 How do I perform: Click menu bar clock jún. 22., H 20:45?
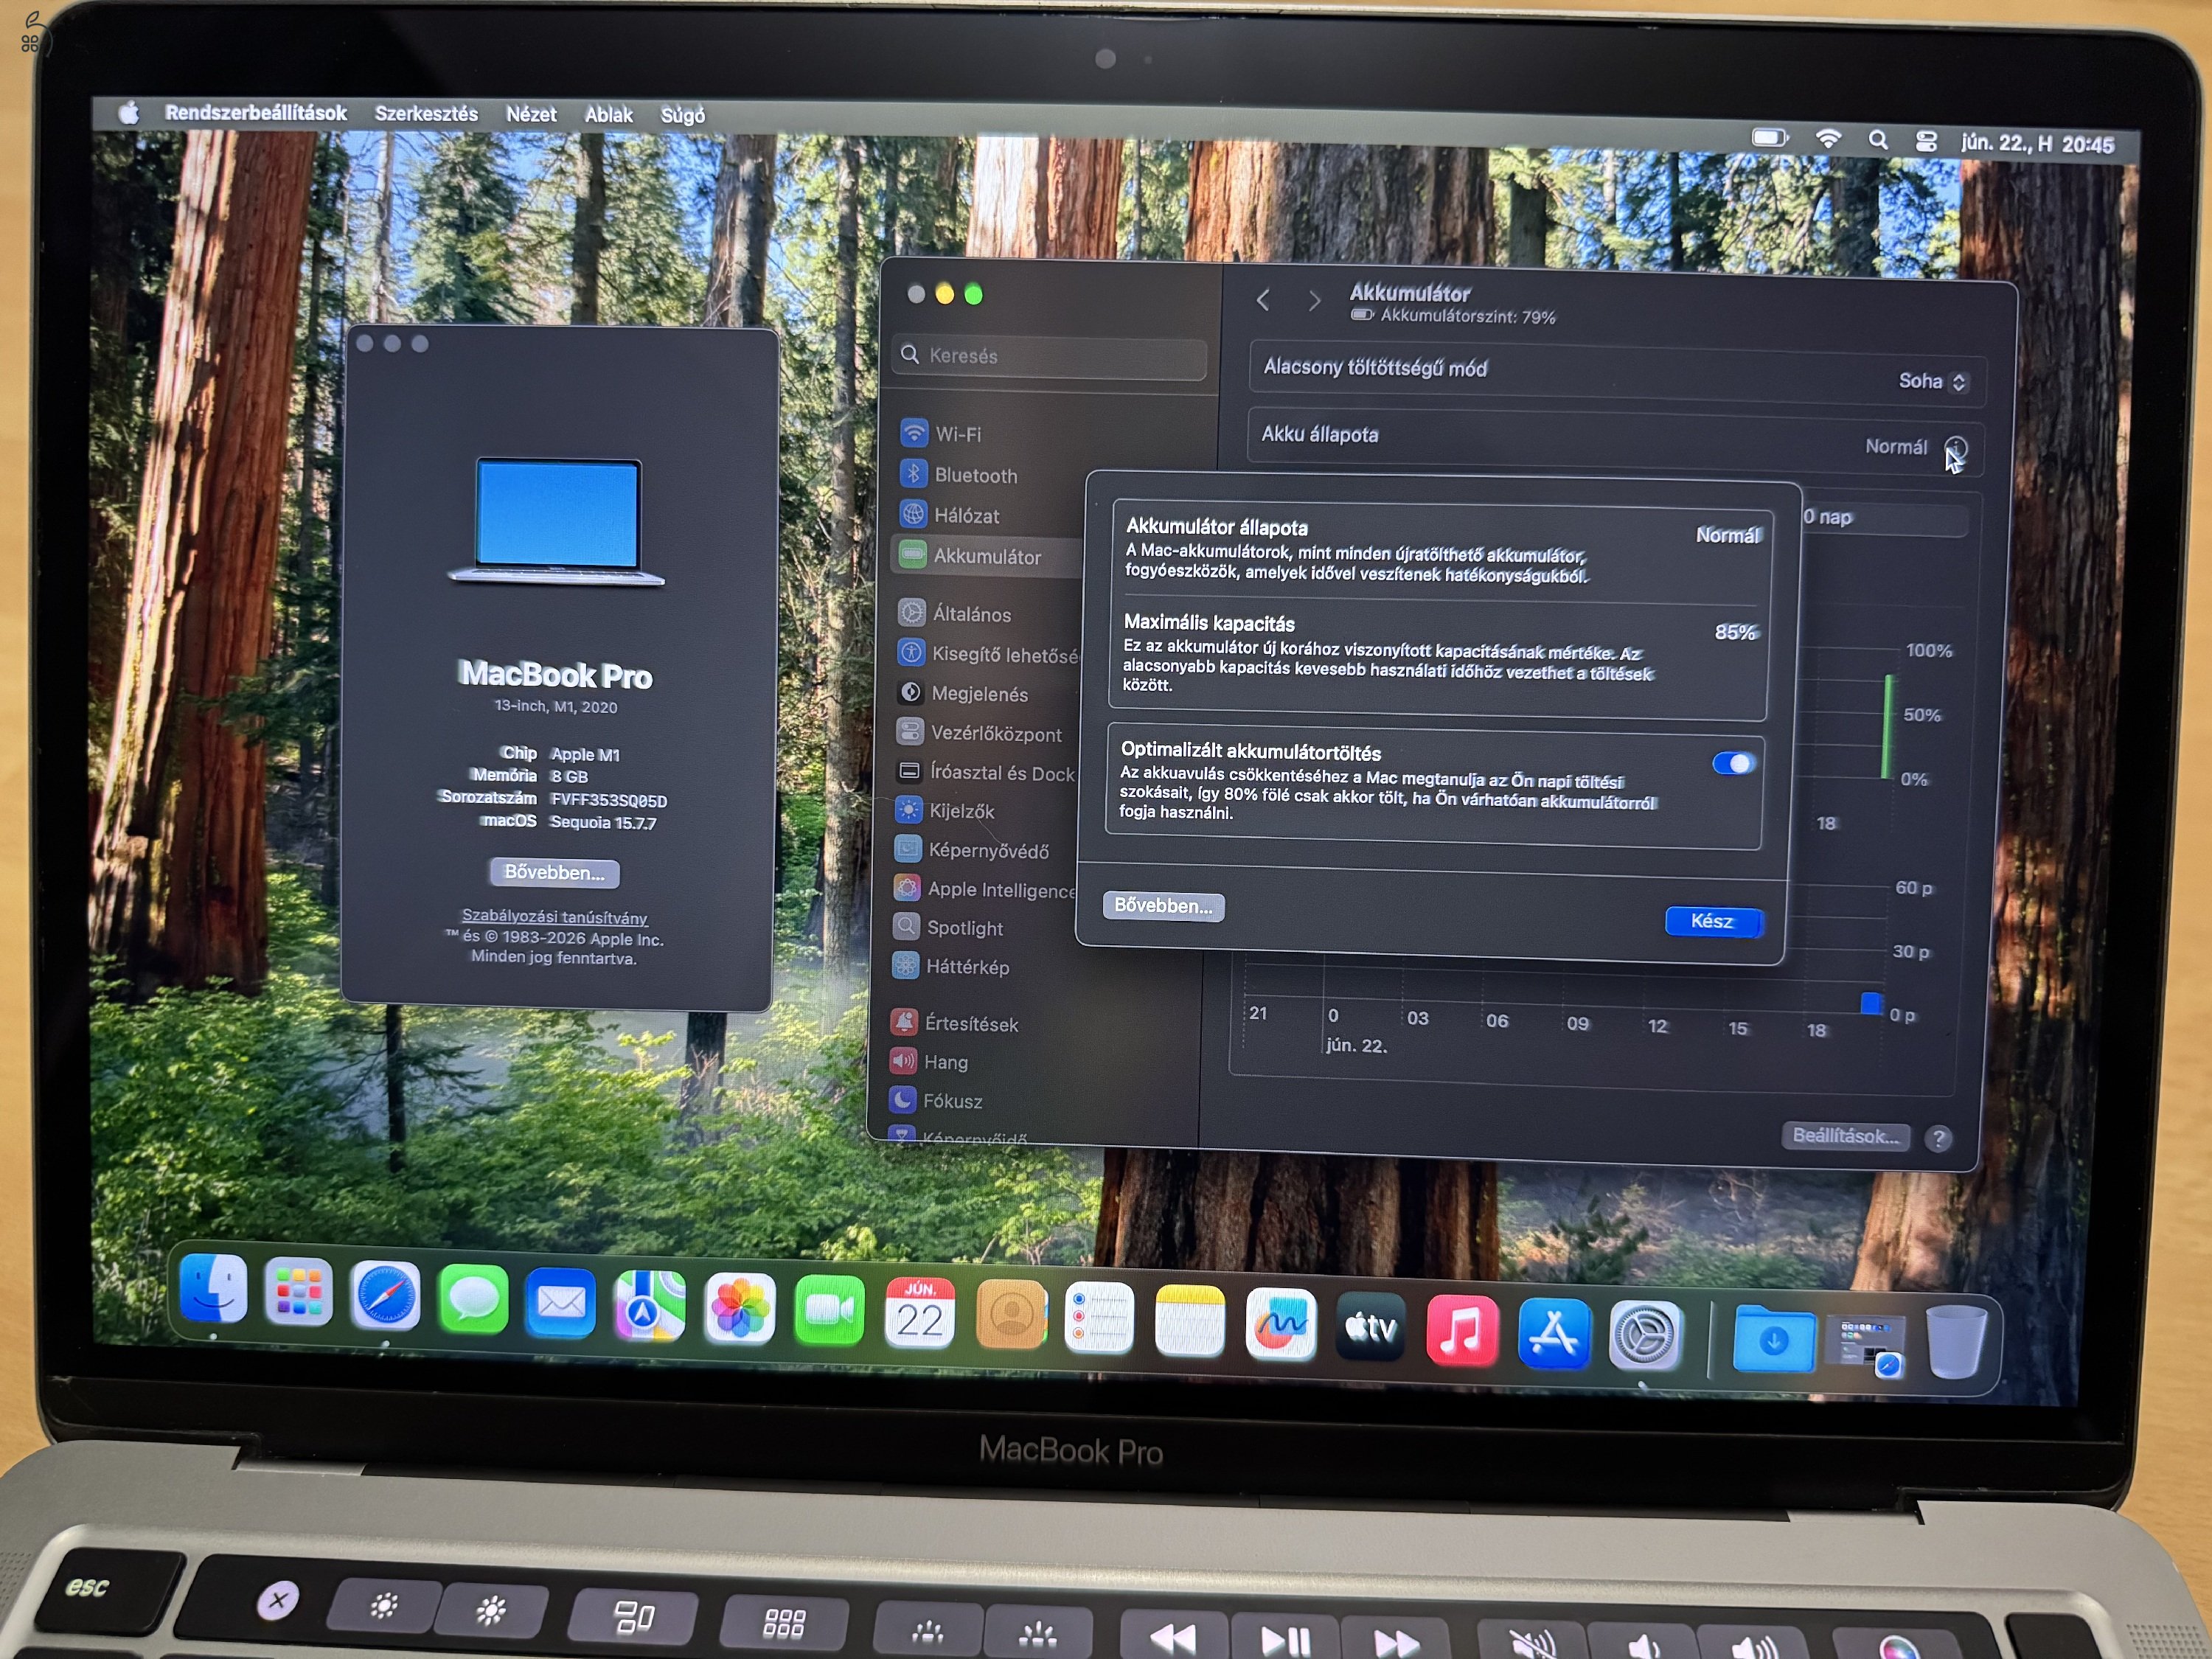click(x=2037, y=144)
